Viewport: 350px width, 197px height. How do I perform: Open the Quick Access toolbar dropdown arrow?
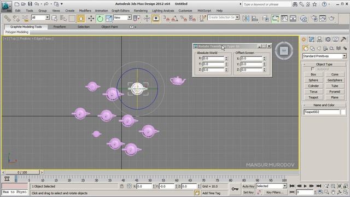coord(62,4)
